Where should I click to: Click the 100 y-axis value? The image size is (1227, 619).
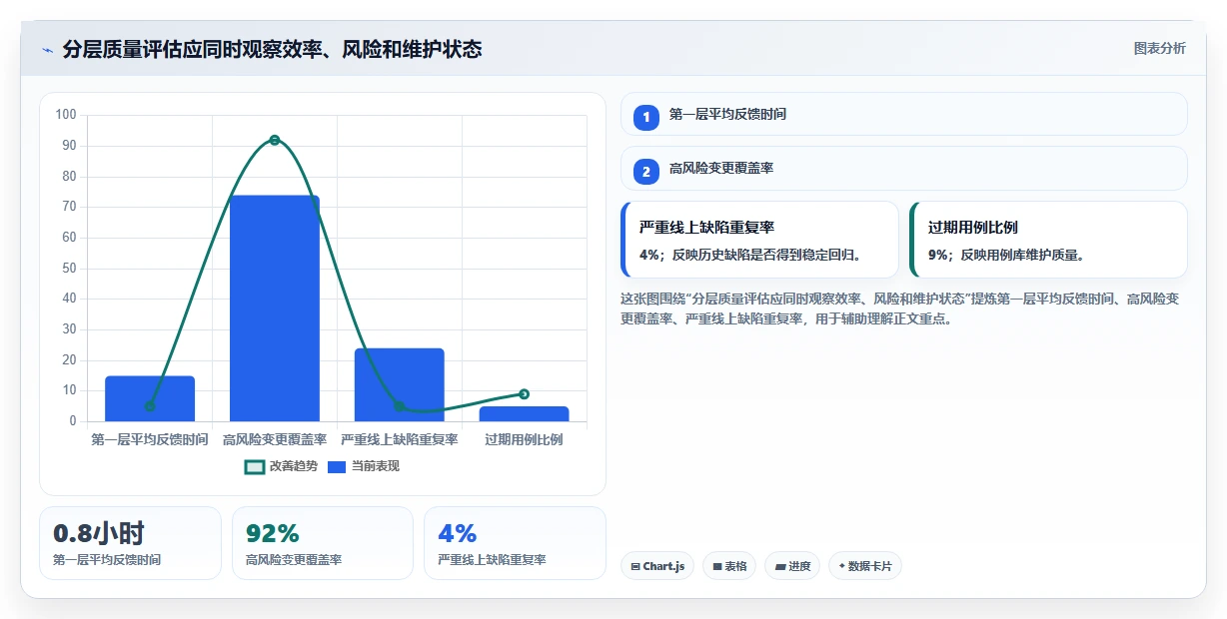click(66, 115)
